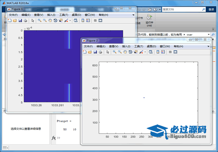Screen dimensions: 218x152
Task: Select Rotate 3D tool in Figure 1
Action: (x=55, y=20)
